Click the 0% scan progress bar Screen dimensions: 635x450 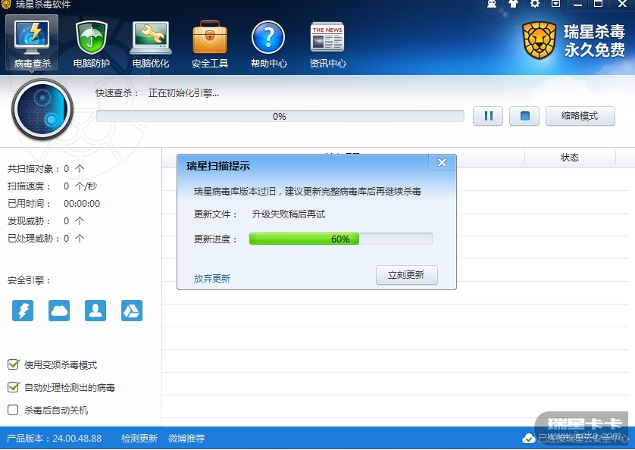pyautogui.click(x=280, y=116)
